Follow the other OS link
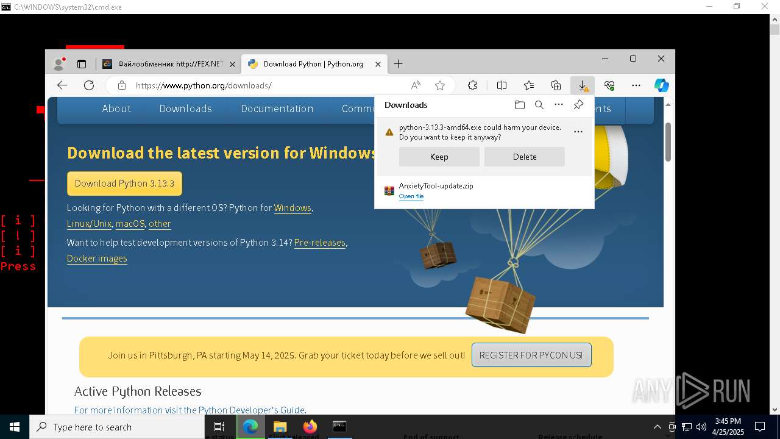The image size is (780, 439). [160, 224]
